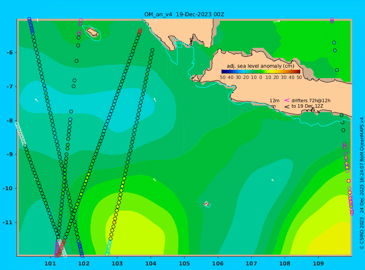This screenshot has height=270, width=365.
Task: Click Christmas Island near 105.7E 10.5S
Action: tap(206, 204)
